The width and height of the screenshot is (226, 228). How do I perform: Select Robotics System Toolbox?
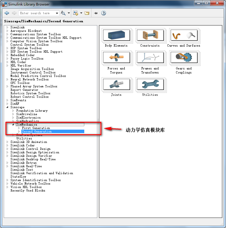pyautogui.click(x=31, y=93)
